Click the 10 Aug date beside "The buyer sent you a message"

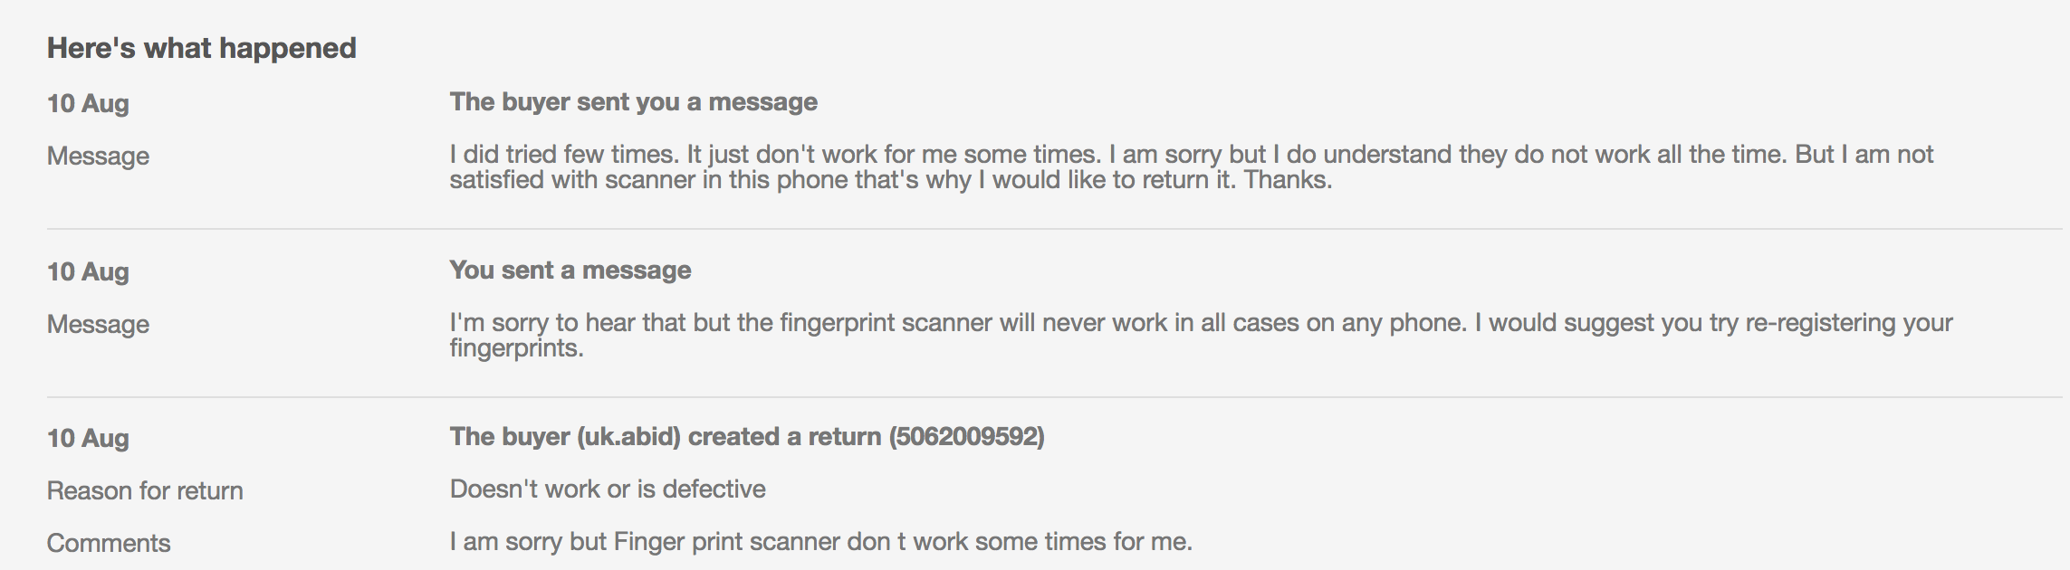pos(88,103)
